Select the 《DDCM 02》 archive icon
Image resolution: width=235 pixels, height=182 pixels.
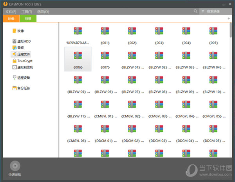coord(132,129)
